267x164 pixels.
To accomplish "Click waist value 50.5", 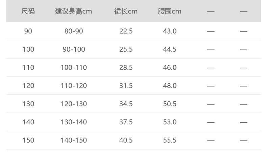I will coord(170,104).
